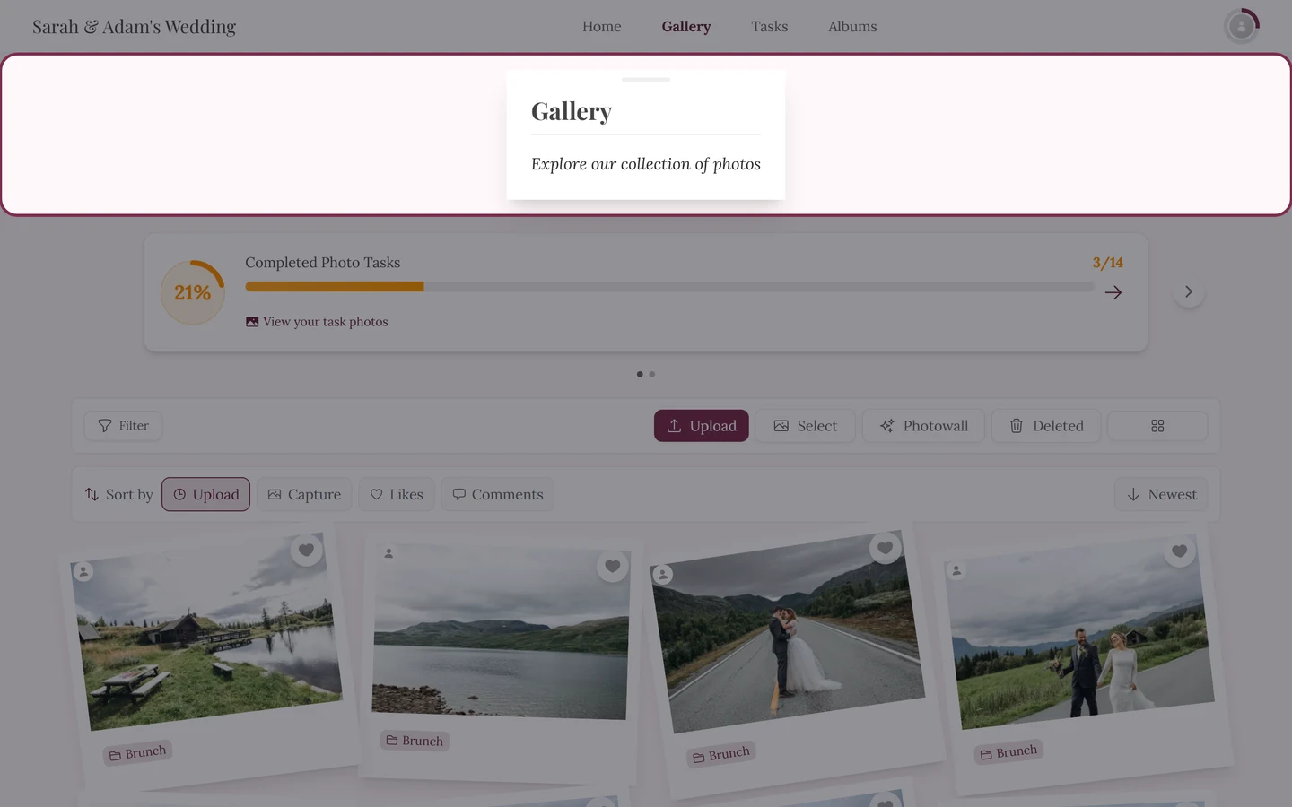Click Brunch tag under couple kissing photo

click(720, 755)
